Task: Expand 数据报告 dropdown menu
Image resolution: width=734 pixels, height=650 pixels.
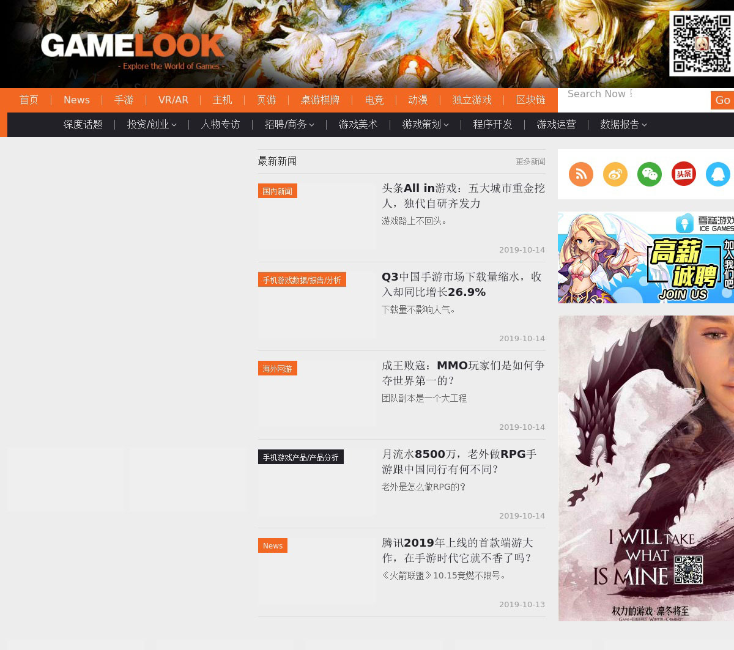Action: 623,125
